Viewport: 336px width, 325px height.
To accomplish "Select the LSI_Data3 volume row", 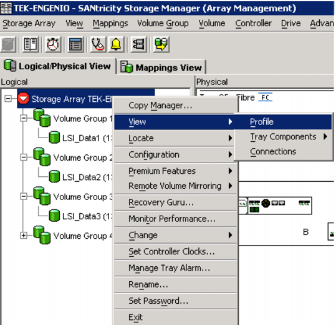I will [81, 216].
